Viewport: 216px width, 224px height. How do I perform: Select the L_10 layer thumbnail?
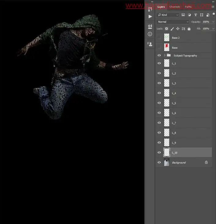(x=167, y=152)
